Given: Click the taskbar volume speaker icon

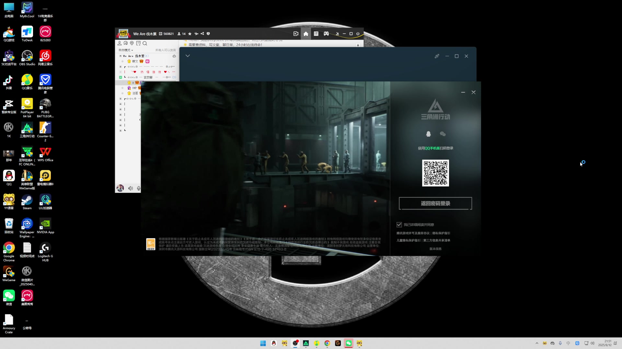Looking at the screenshot, I should click(x=593, y=343).
